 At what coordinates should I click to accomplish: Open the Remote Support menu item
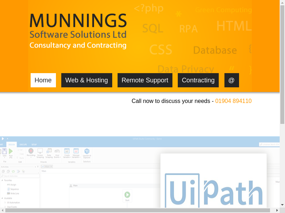[145, 80]
